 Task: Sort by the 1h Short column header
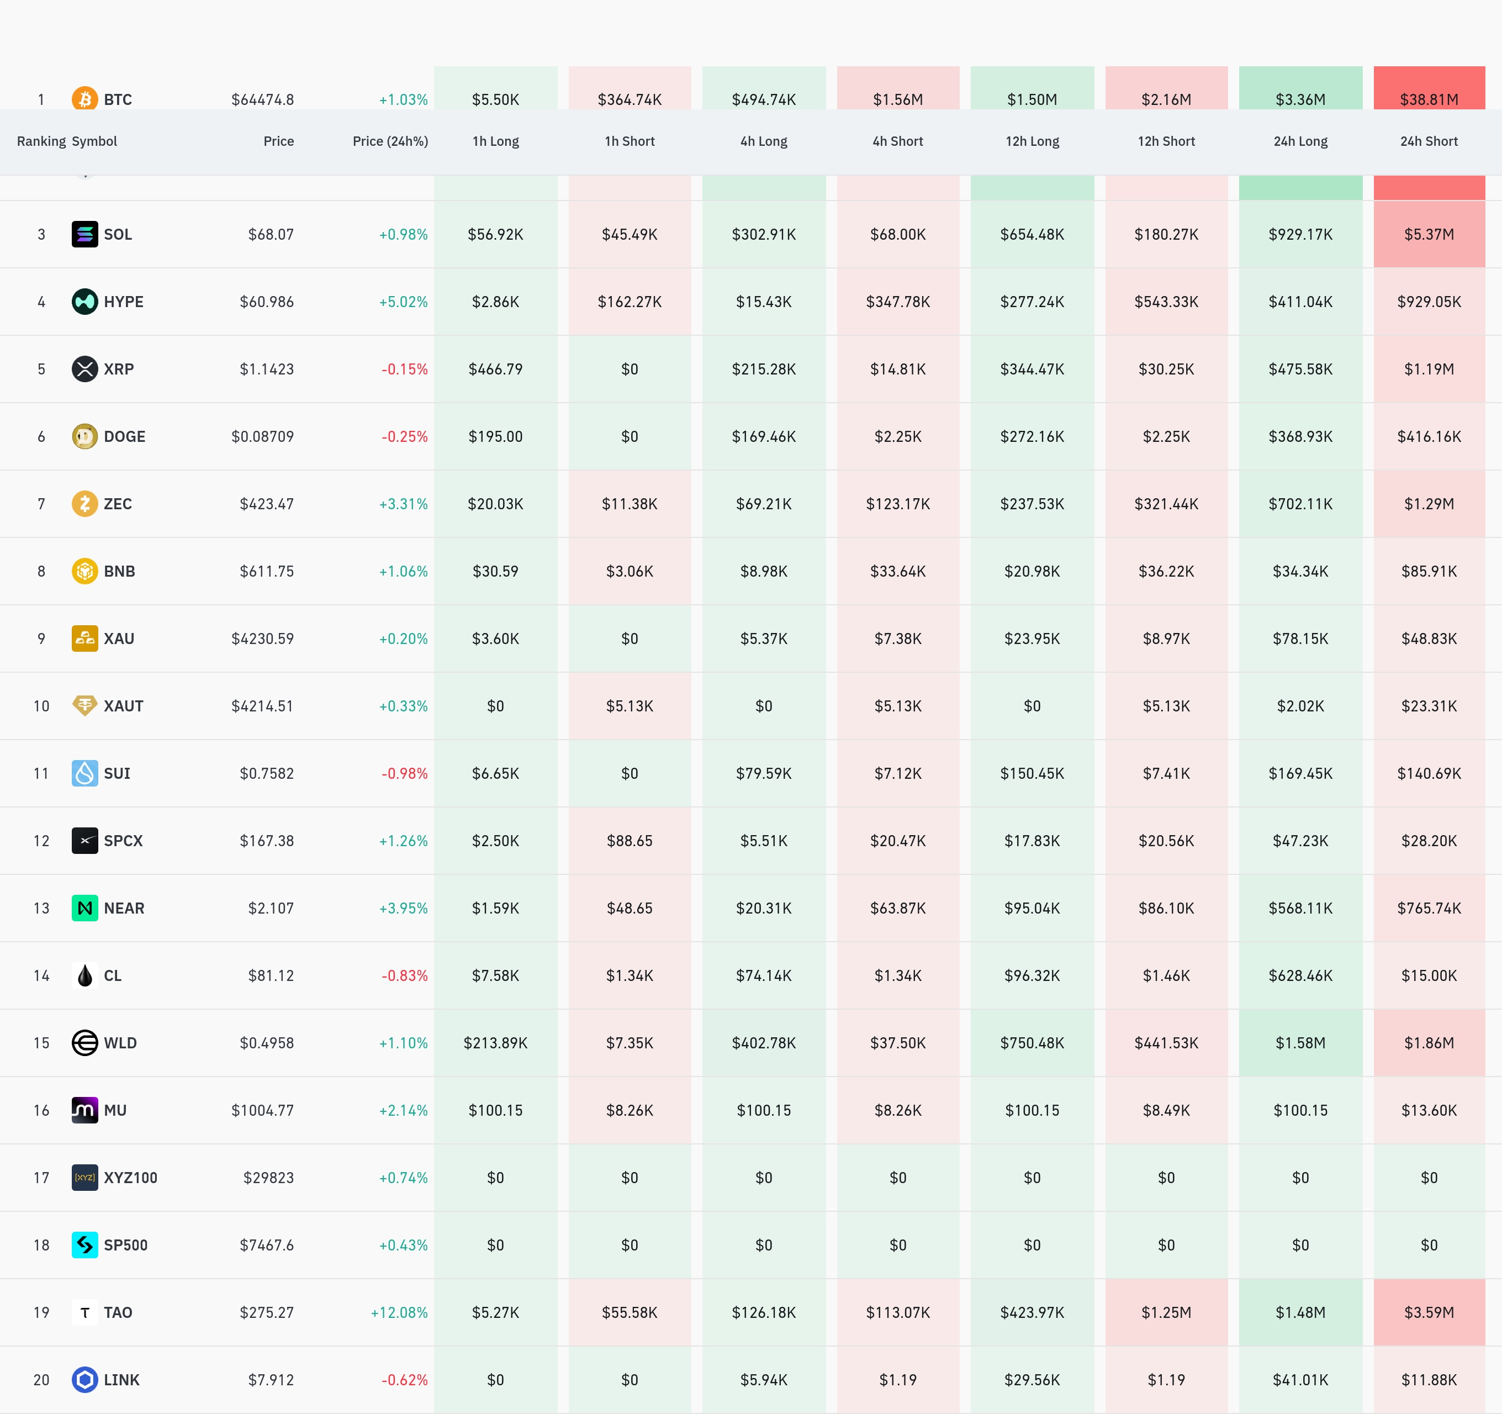click(x=630, y=141)
